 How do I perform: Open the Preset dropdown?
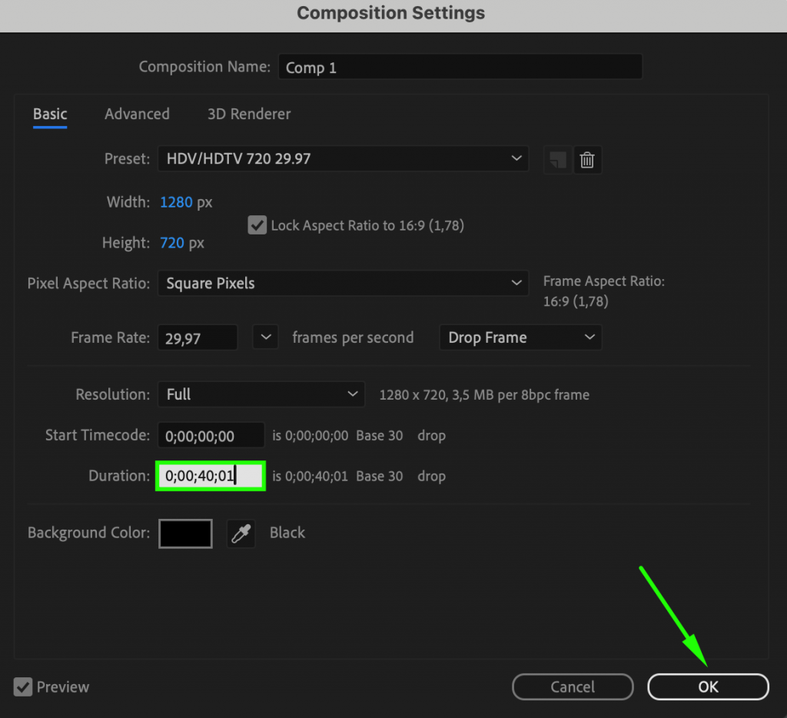343,158
